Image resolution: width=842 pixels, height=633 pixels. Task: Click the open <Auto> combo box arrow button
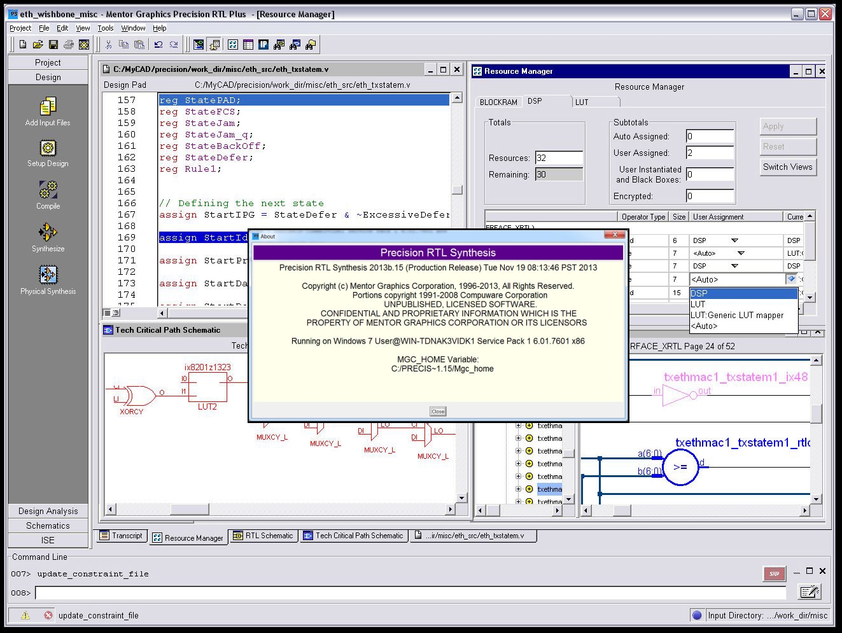coord(792,279)
